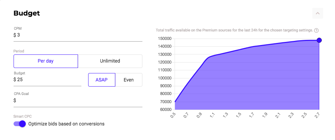Click the 1.7 x-axis label
The height and width of the screenshot is (140, 335).
[x=252, y=116]
